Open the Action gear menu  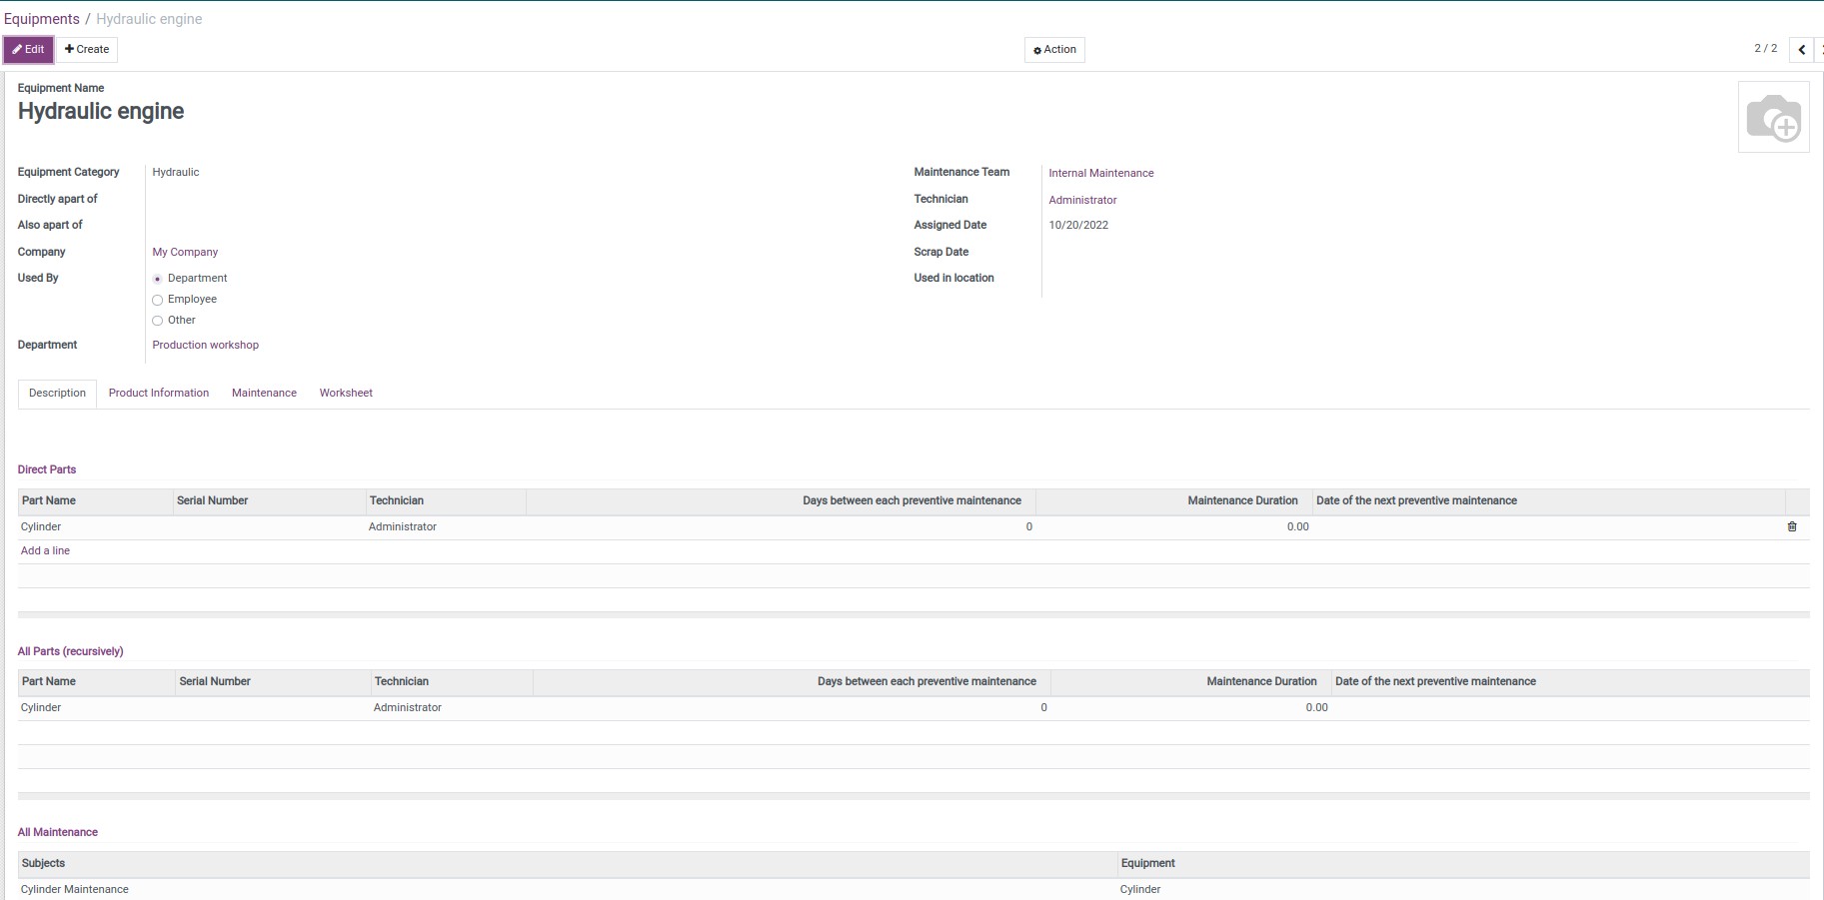click(x=1054, y=50)
